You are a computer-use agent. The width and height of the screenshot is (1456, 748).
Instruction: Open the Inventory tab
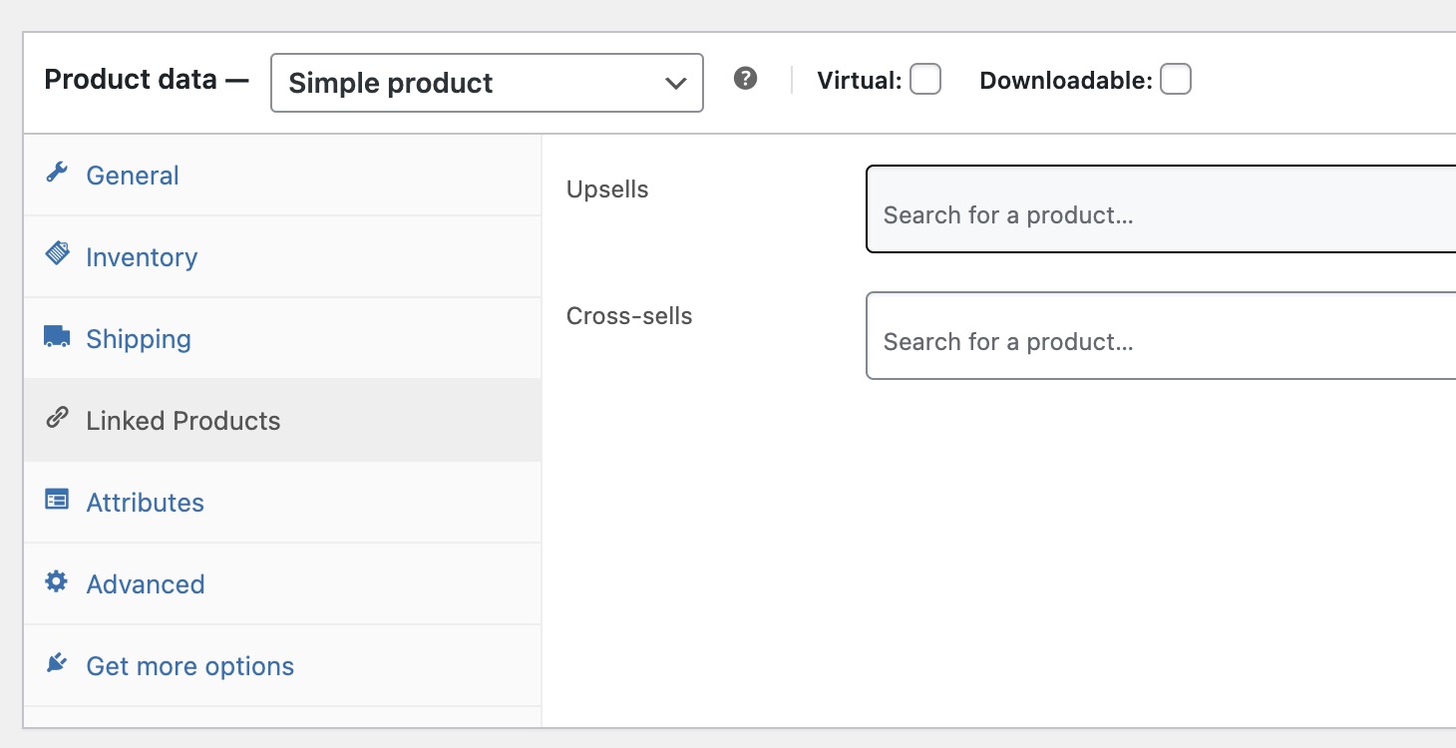[142, 257]
